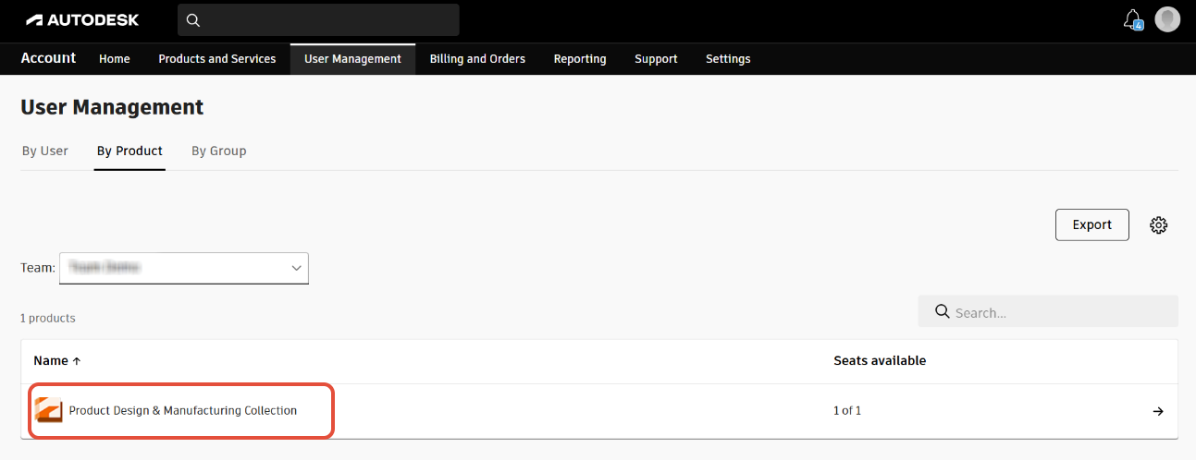Open the Support menu item
Image resolution: width=1196 pixels, height=460 pixels.
(x=656, y=59)
